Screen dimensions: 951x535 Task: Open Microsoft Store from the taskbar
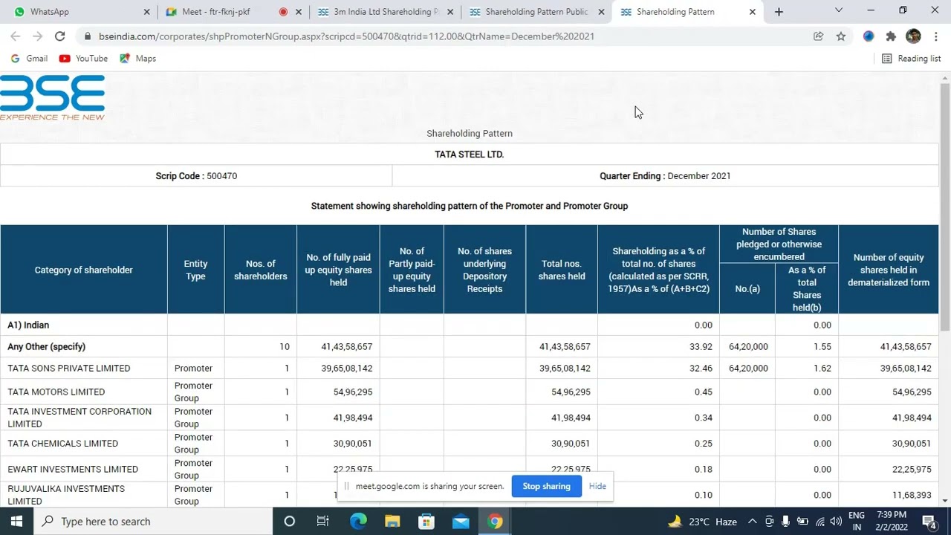point(426,522)
